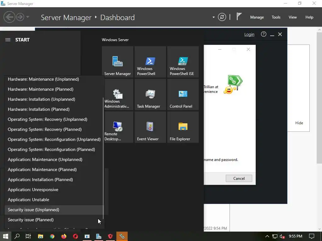This screenshot has width=322, height=241.
Task: Select Security issue (Unplanned)
Action: pyautogui.click(x=54, y=210)
